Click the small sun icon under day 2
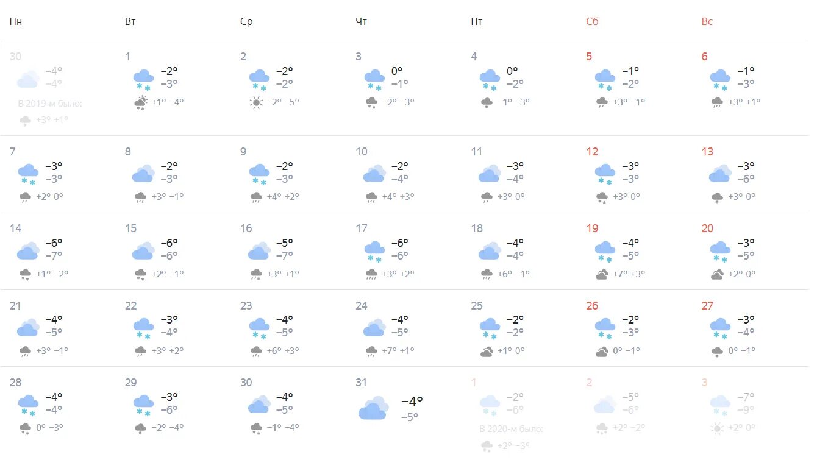 click(x=256, y=102)
